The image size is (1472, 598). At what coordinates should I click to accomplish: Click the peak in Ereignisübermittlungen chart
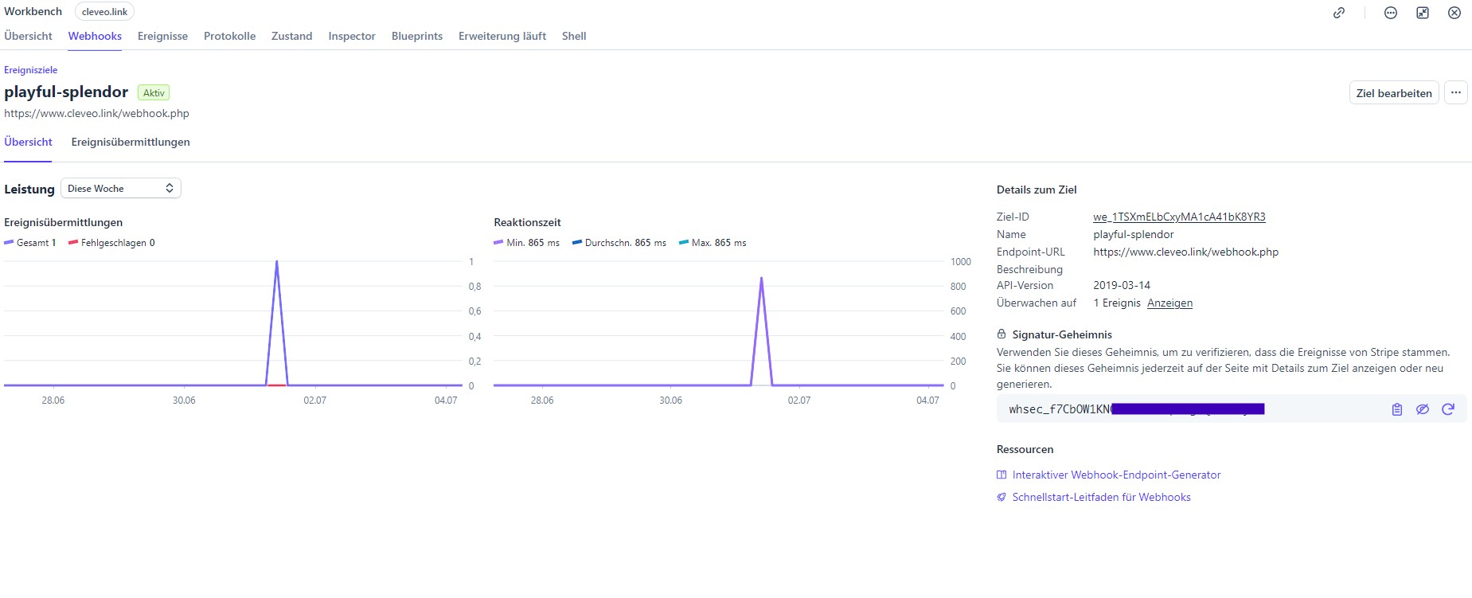[x=276, y=261]
